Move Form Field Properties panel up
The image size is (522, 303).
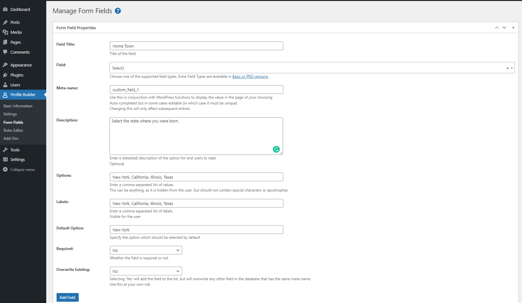pyautogui.click(x=497, y=28)
